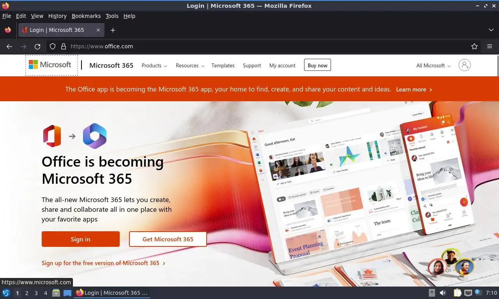Click the Microsoft 365 header title link
This screenshot has width=499, height=299.
click(x=111, y=65)
